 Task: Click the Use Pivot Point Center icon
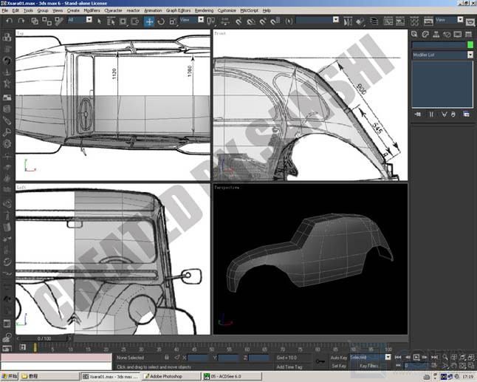[210, 21]
